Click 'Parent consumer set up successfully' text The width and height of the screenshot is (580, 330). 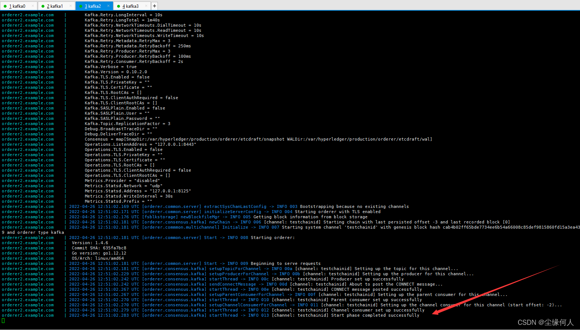[377, 300]
